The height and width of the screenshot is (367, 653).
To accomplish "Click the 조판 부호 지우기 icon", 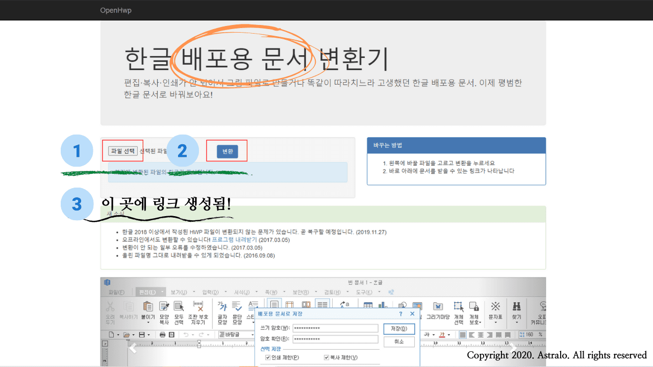I will coord(198,306).
